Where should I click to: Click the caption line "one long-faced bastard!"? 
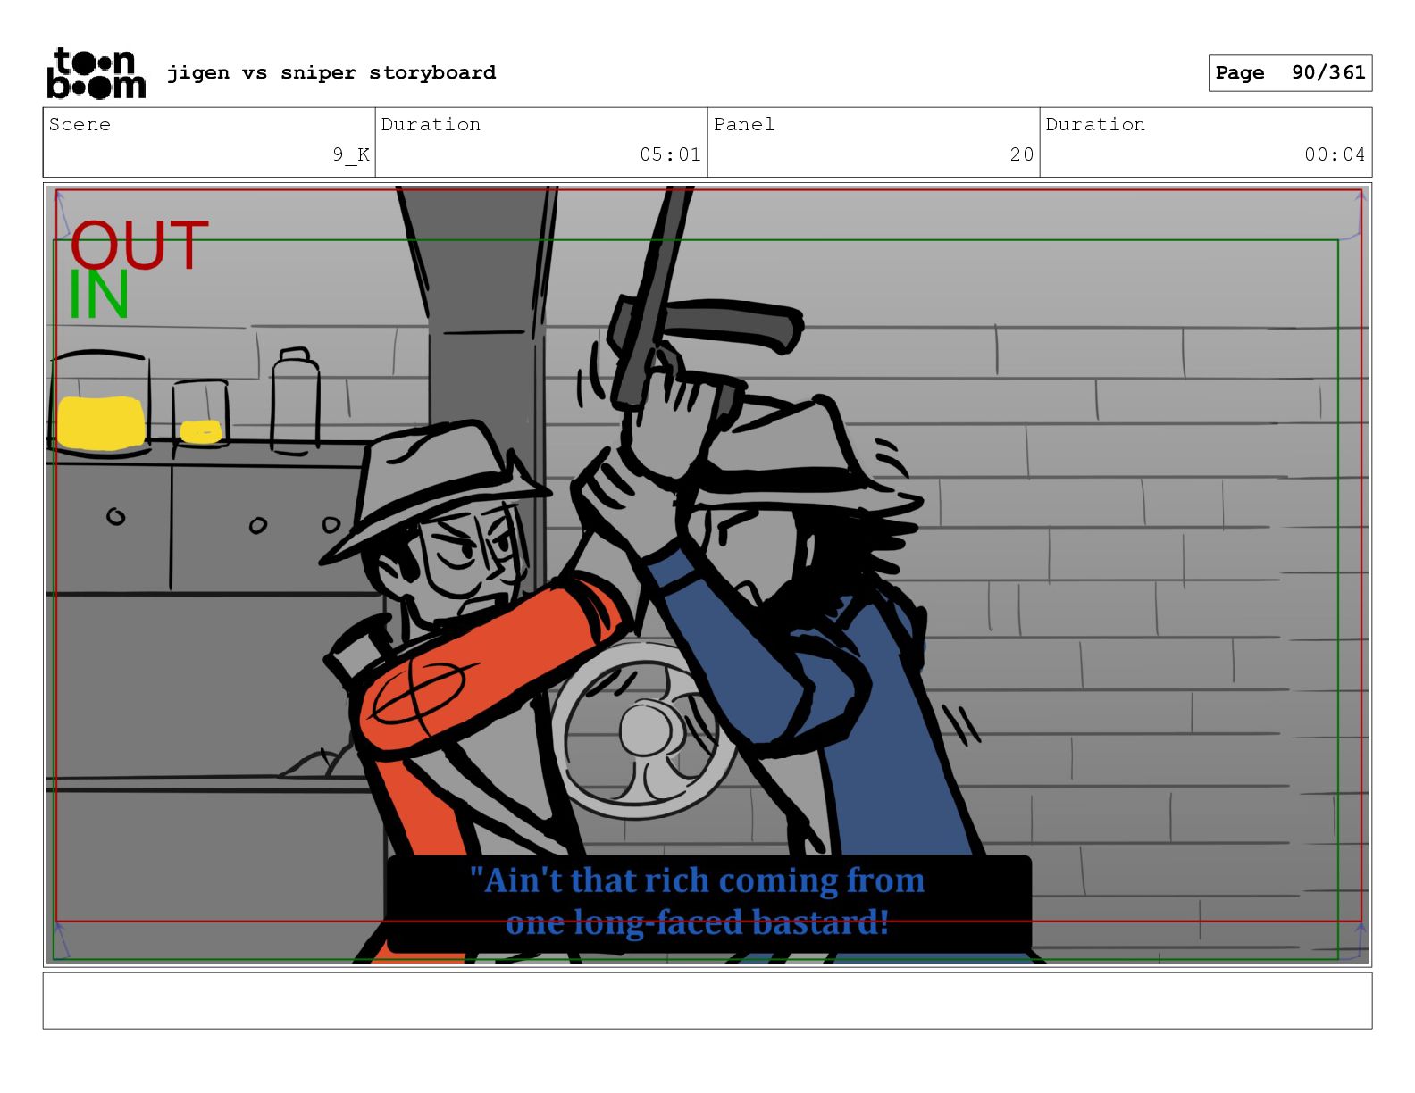tap(698, 922)
